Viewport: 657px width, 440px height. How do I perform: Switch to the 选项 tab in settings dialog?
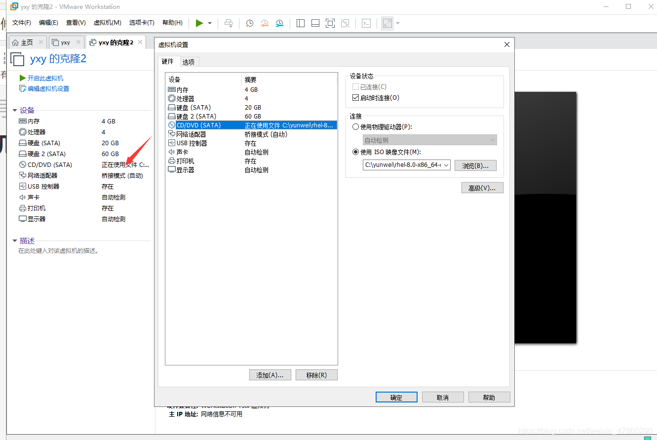click(188, 62)
